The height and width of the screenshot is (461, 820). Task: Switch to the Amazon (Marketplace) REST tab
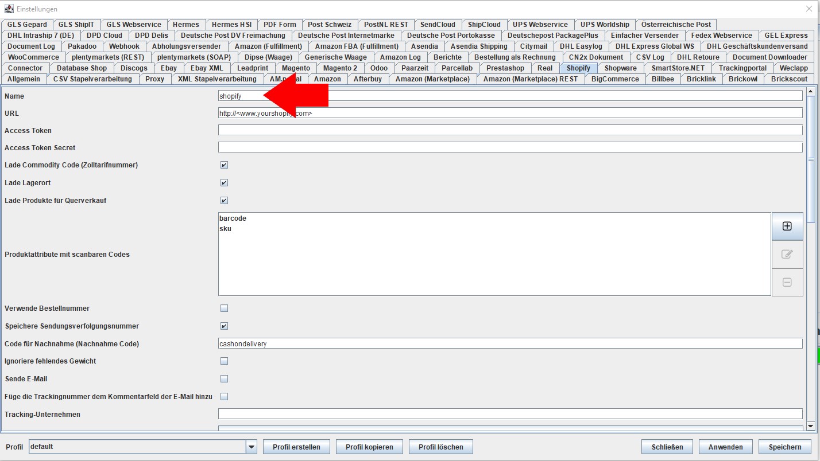[x=531, y=79]
